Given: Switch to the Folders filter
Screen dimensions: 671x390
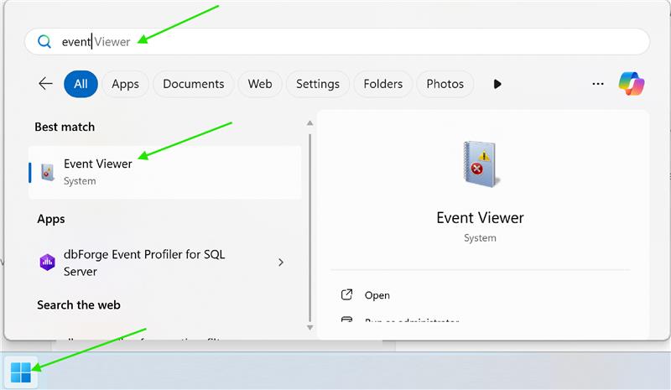Looking at the screenshot, I should tap(383, 84).
